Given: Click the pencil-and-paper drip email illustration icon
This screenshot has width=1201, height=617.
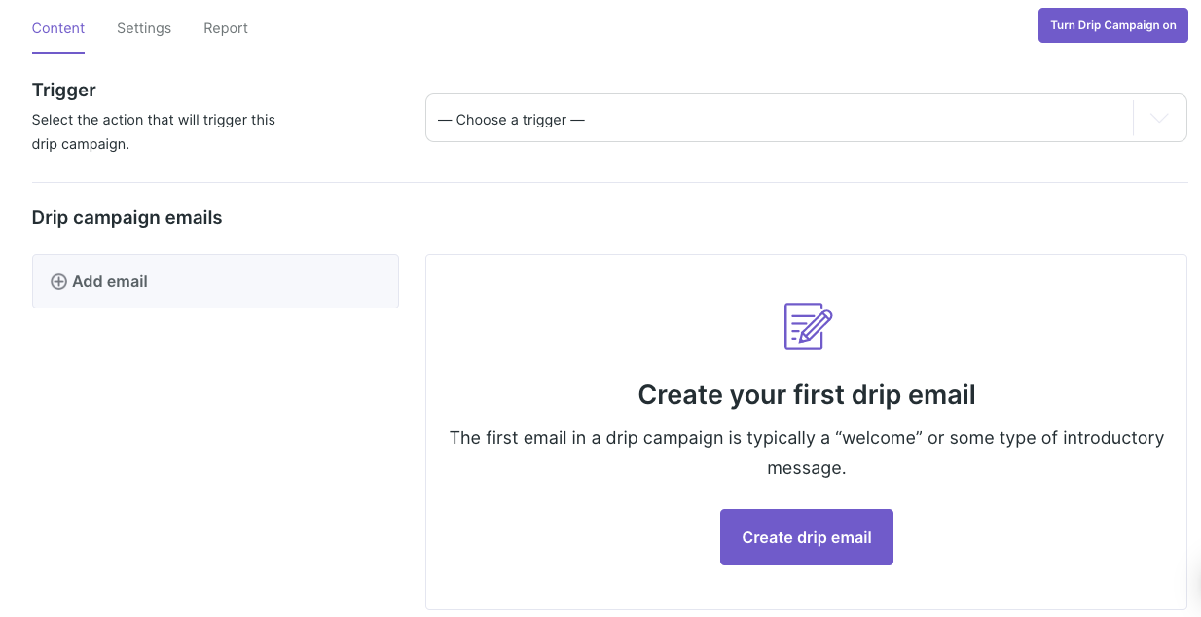Looking at the screenshot, I should (x=806, y=327).
